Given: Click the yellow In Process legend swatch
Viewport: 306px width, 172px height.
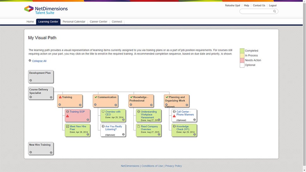Looking at the screenshot, I should tap(242, 56).
